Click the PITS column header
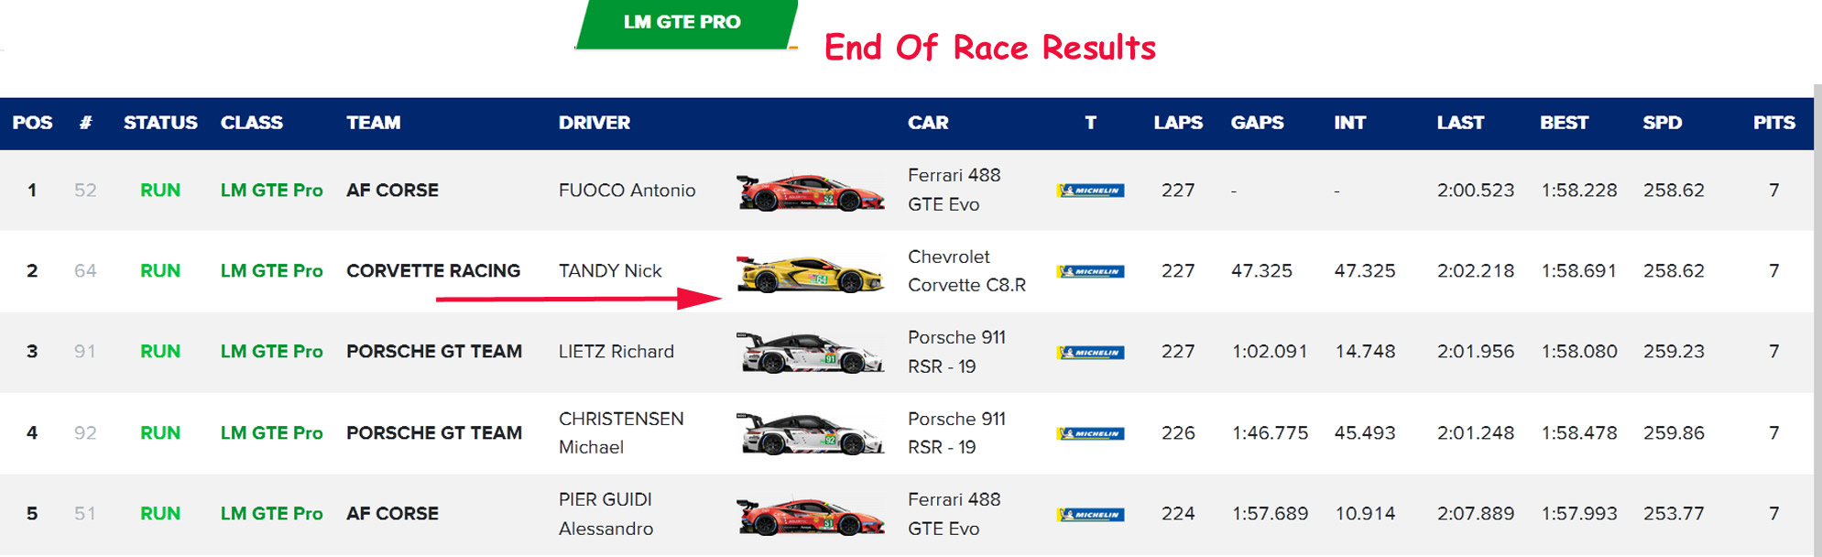 pos(1773,123)
